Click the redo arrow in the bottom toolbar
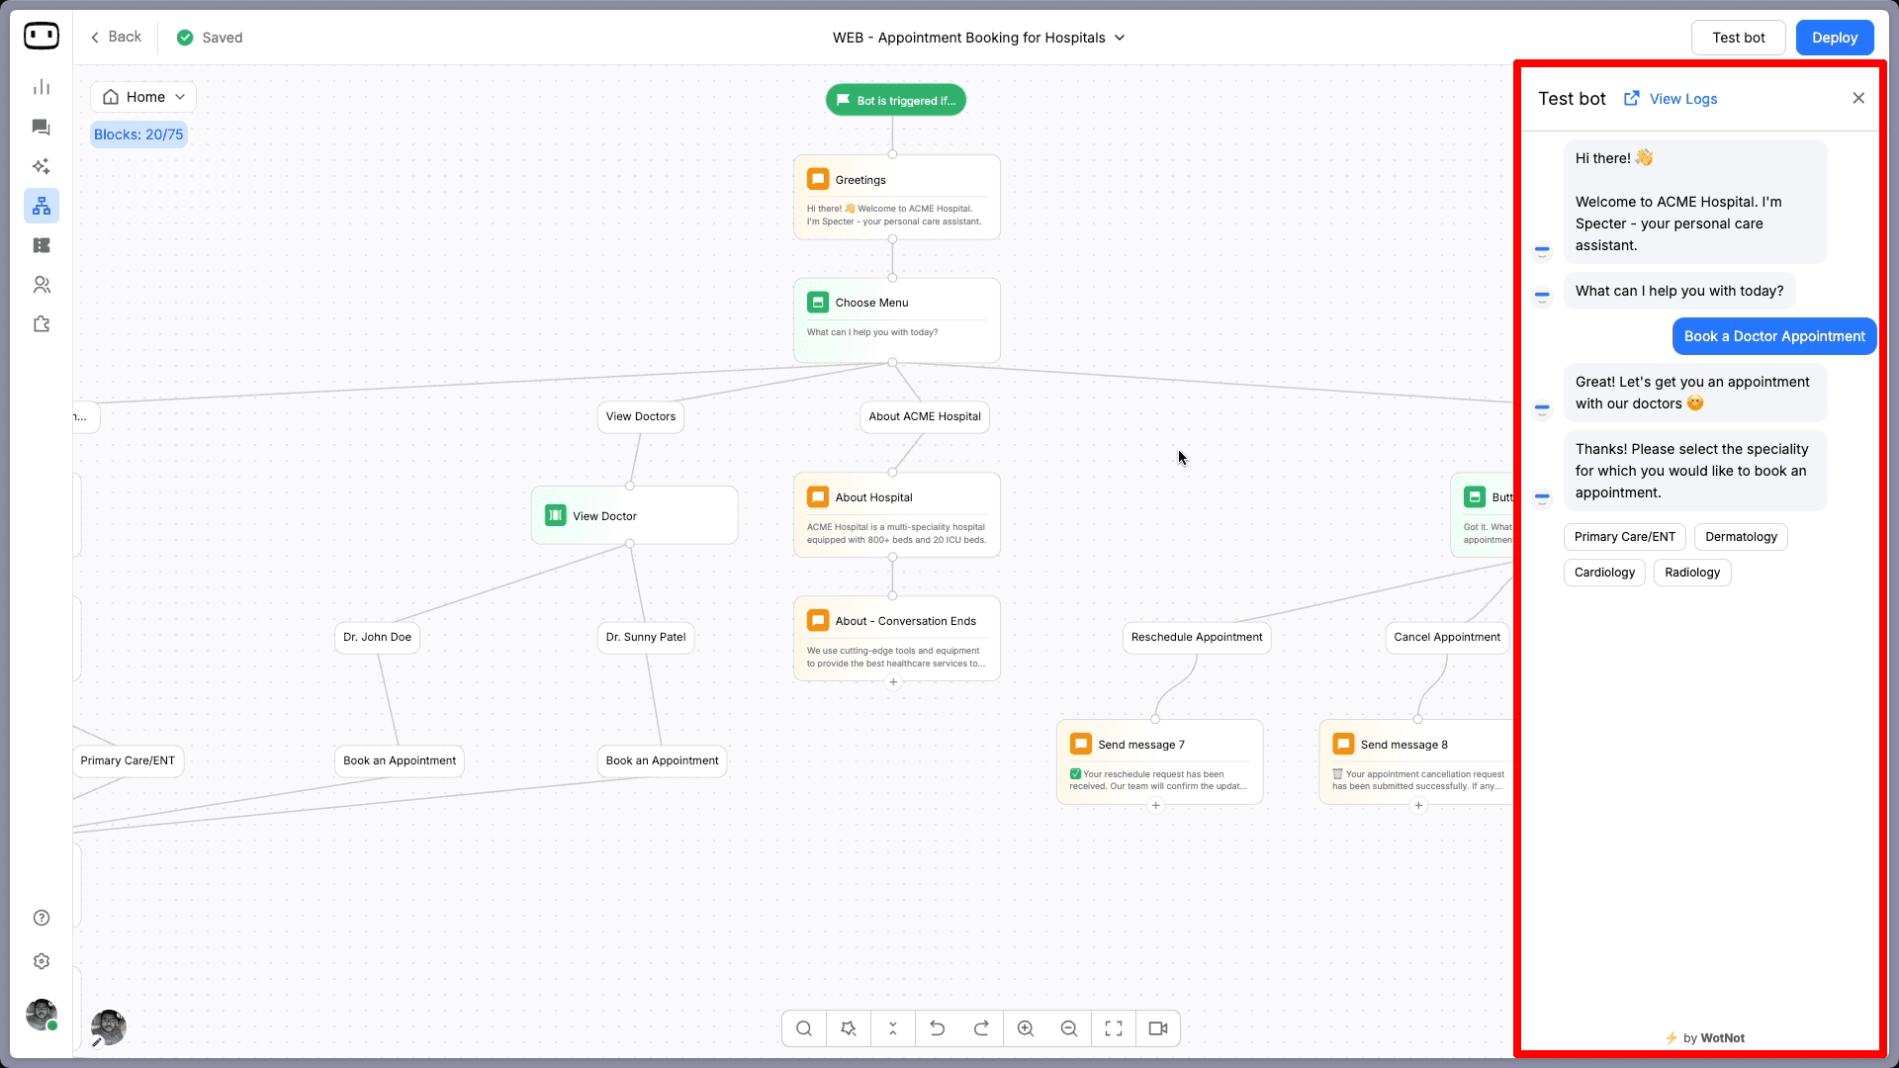1899x1068 pixels. [x=981, y=1028]
